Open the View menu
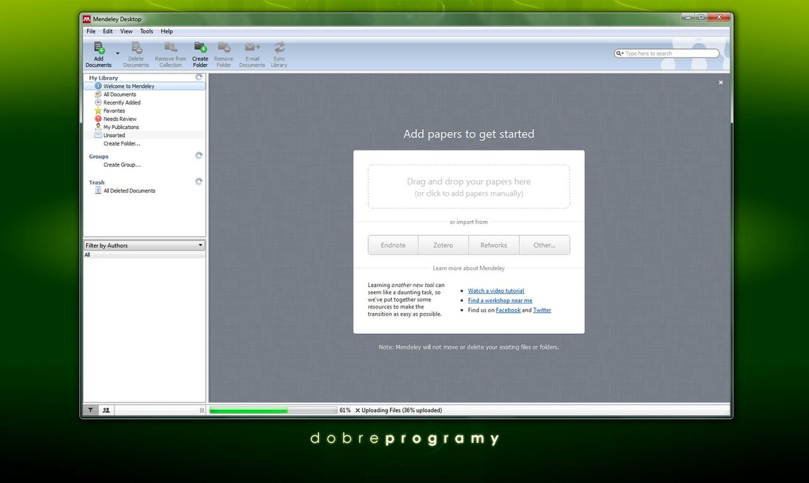This screenshot has height=483, width=809. tap(126, 31)
